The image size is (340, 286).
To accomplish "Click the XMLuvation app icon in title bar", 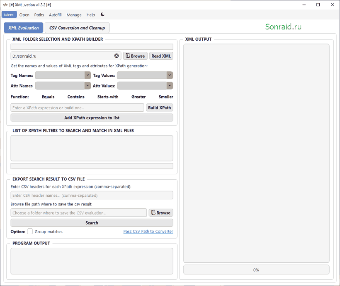I will click(x=5, y=5).
